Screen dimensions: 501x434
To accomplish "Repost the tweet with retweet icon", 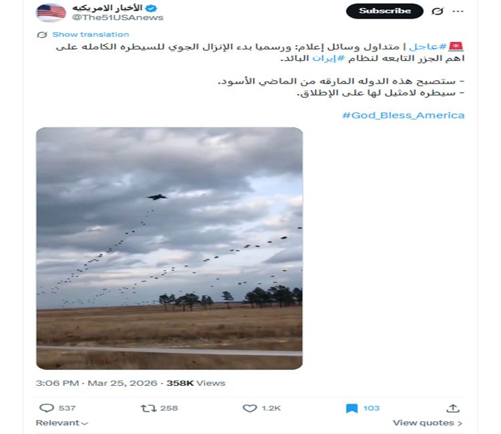I will click(x=148, y=408).
